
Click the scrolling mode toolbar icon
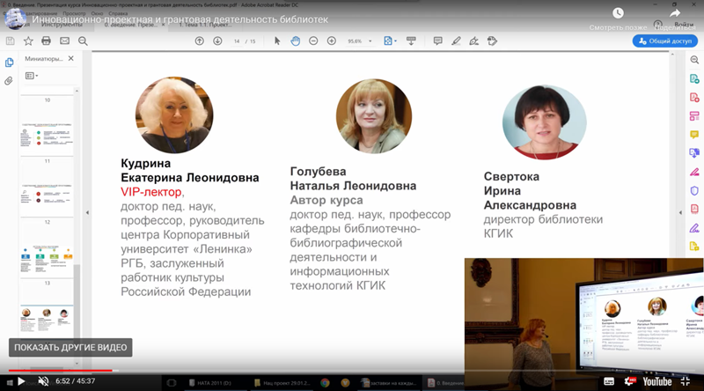pos(411,41)
